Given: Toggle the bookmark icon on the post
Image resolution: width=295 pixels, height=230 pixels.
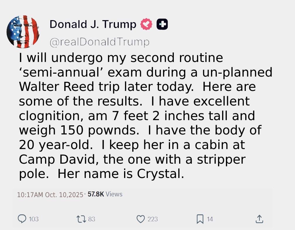Looking at the screenshot, I should (200, 219).
